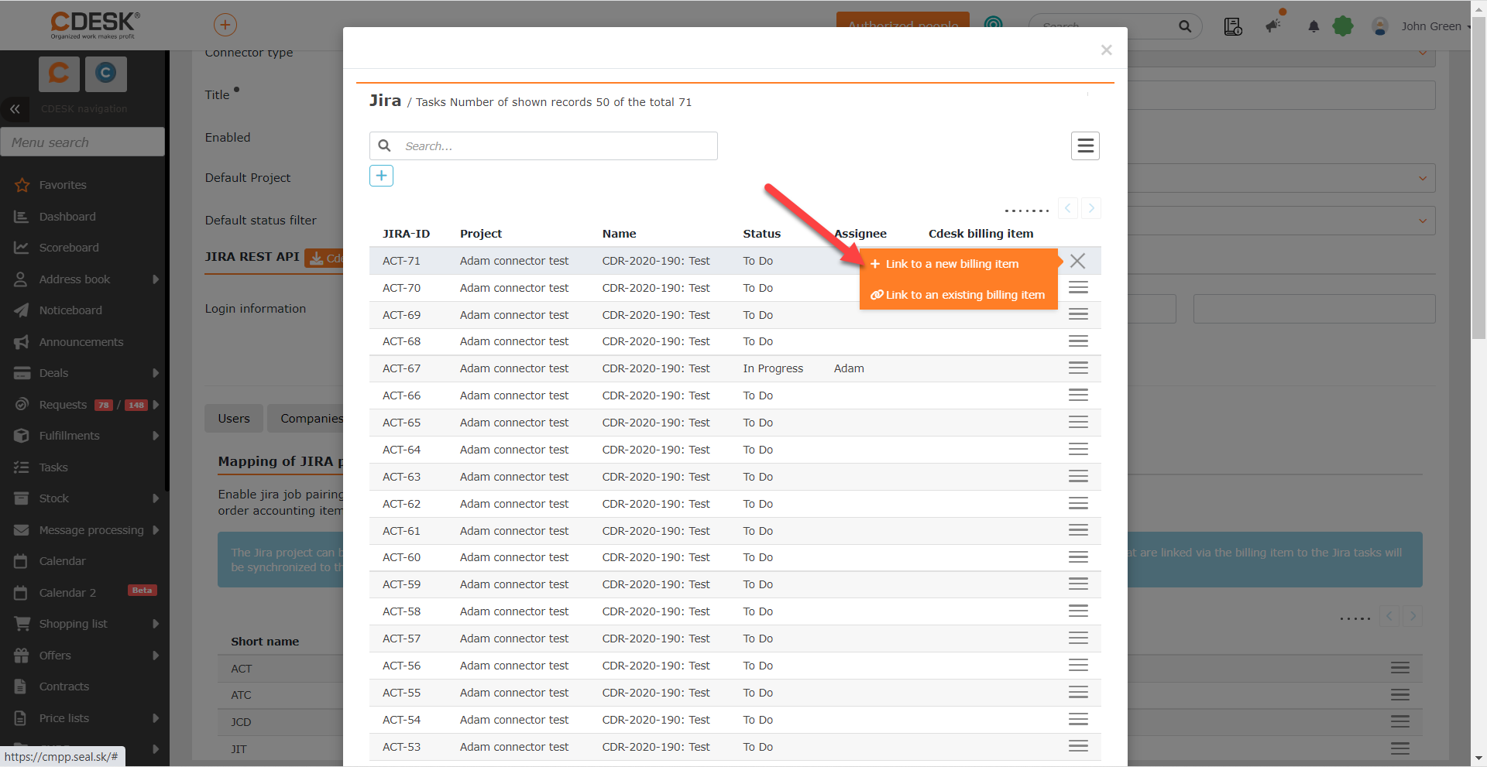Viewport: 1487px width, 767px height.
Task: Open row menu for ACT-65
Action: 1078,423
